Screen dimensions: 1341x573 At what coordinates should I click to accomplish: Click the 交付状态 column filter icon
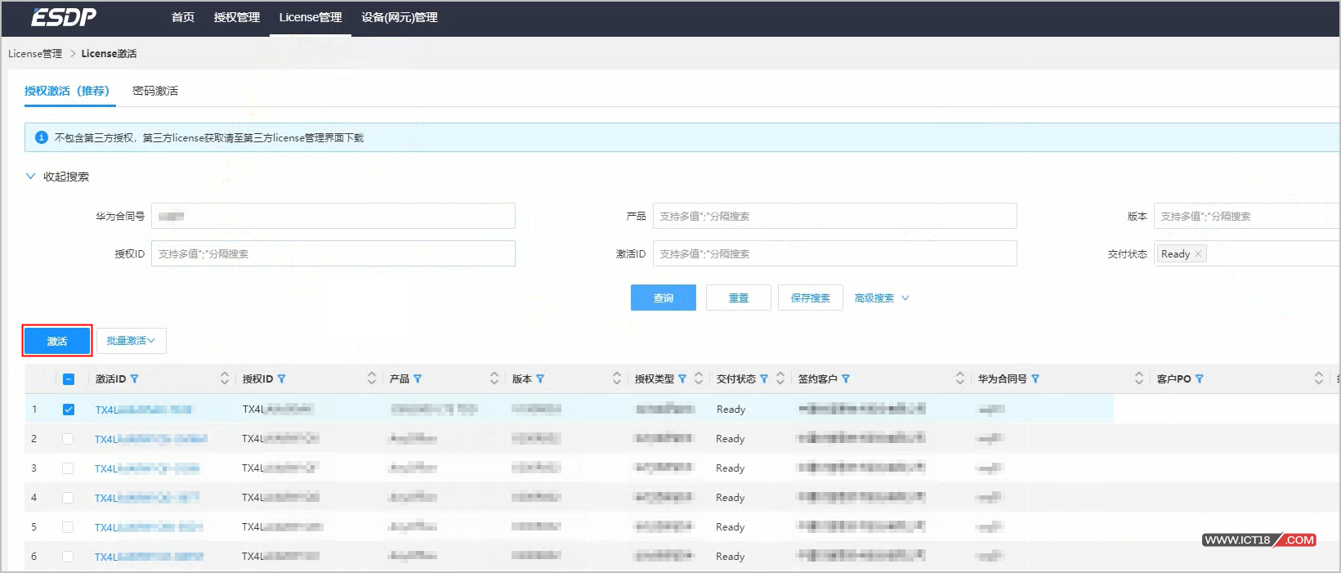764,379
